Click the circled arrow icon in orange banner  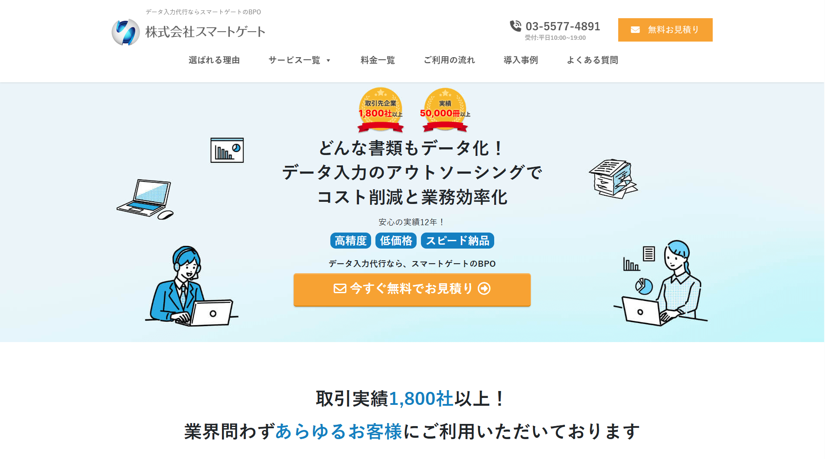[484, 288]
